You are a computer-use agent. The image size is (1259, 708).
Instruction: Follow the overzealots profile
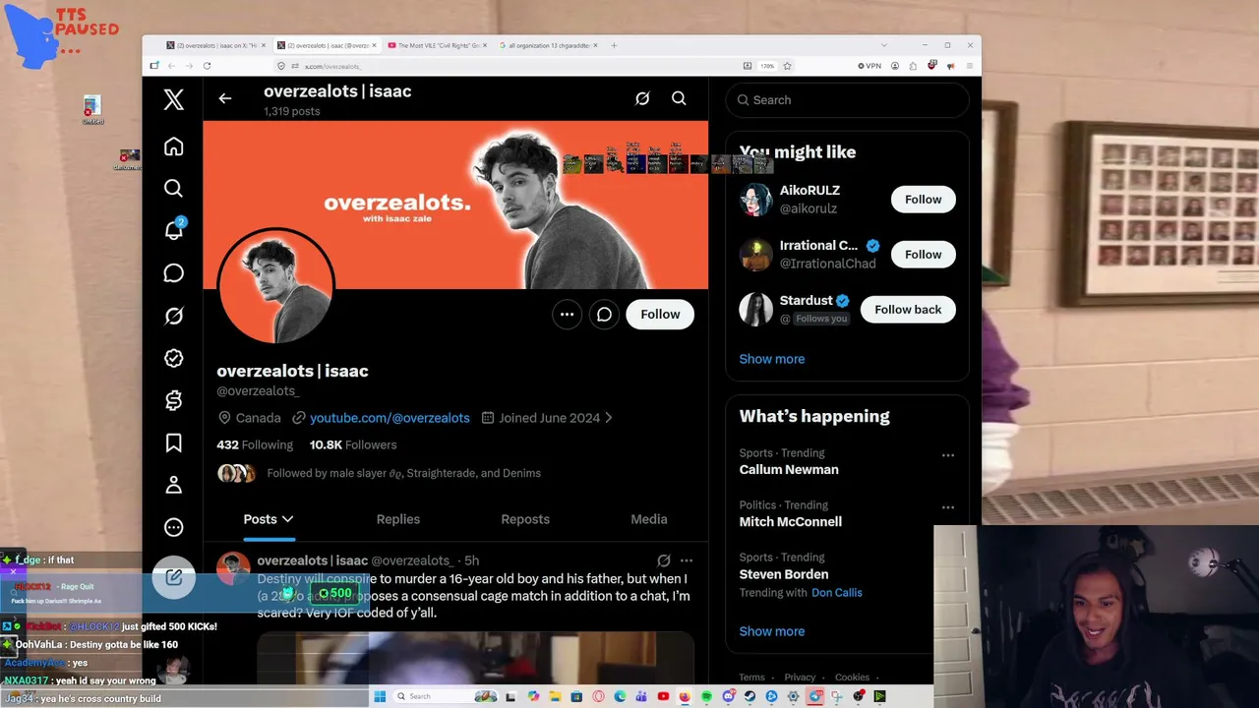click(x=660, y=315)
